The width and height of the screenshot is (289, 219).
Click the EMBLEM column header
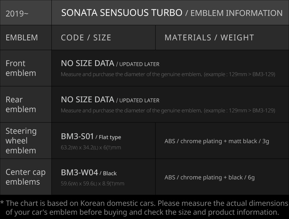pyautogui.click(x=22, y=38)
